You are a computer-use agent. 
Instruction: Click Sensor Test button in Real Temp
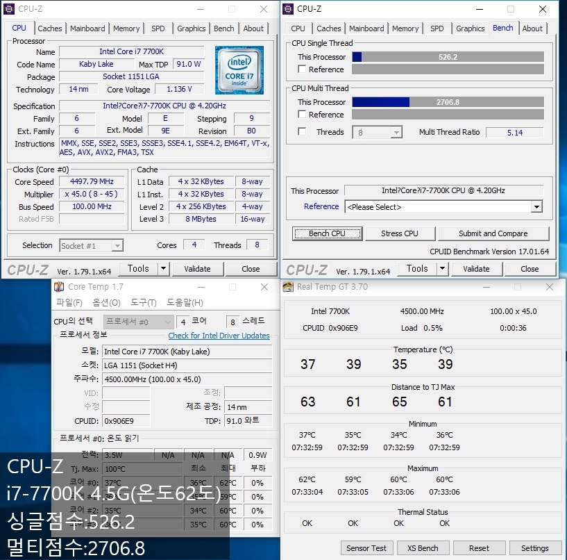click(366, 548)
